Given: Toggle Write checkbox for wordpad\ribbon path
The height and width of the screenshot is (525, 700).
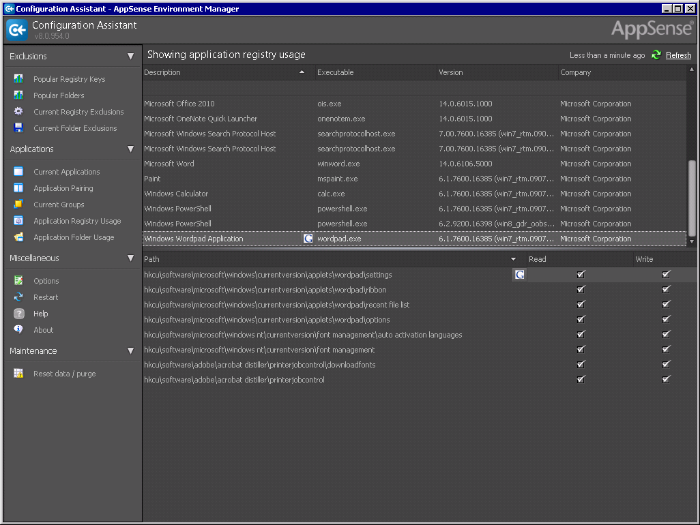Looking at the screenshot, I should (666, 290).
